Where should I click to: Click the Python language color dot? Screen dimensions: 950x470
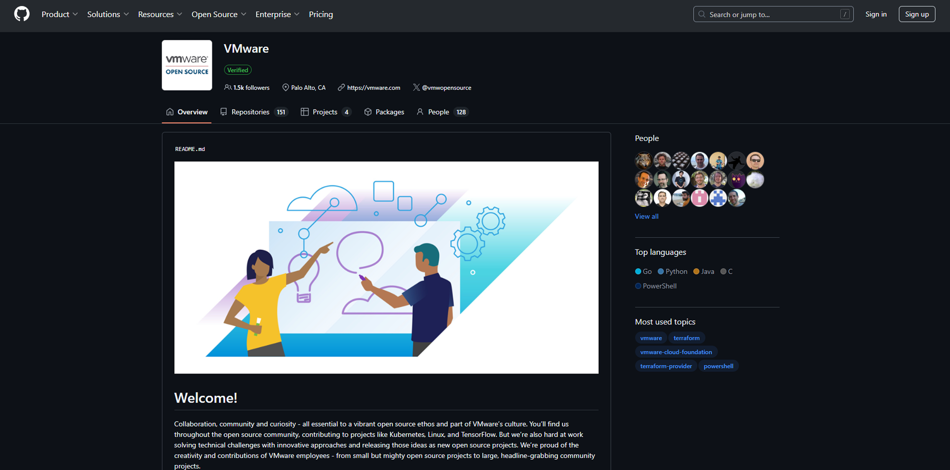pos(661,271)
